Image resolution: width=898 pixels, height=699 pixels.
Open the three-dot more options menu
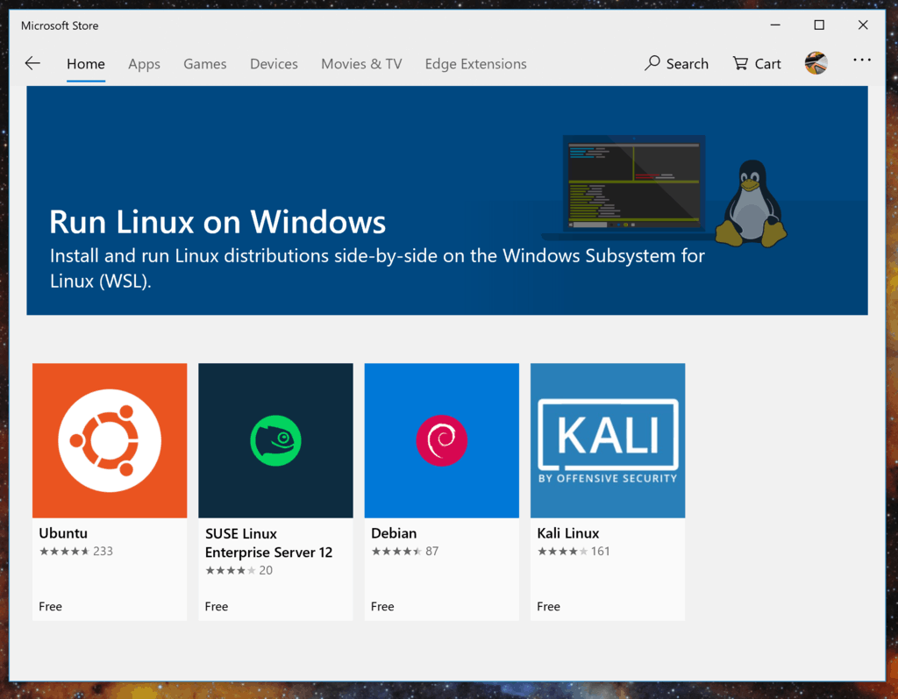(x=862, y=61)
